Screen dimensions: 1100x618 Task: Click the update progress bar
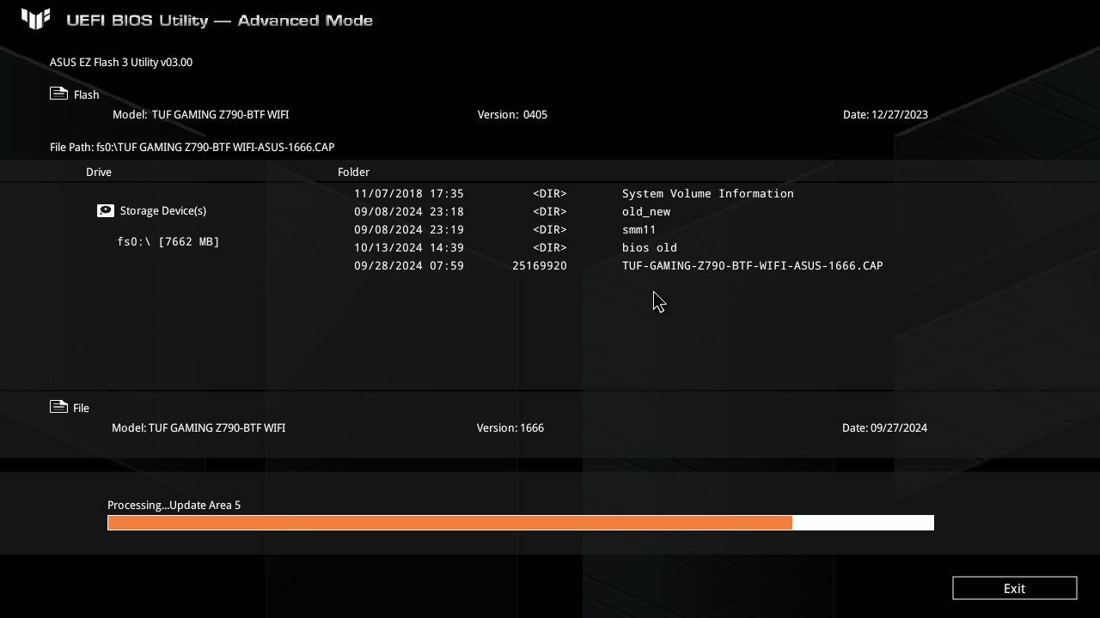pos(521,523)
